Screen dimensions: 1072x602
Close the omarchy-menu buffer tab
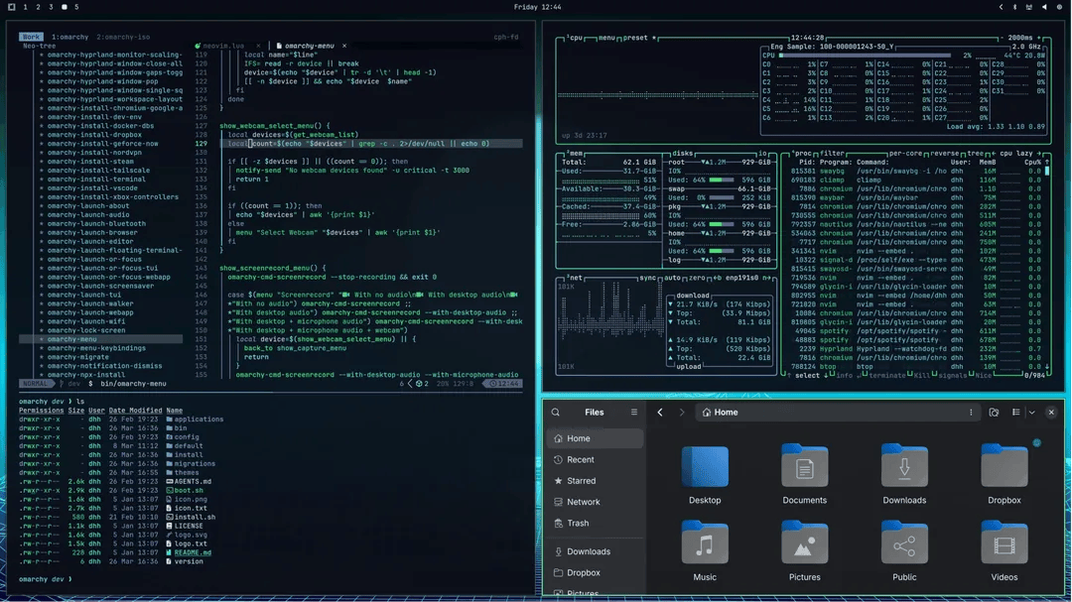point(343,46)
